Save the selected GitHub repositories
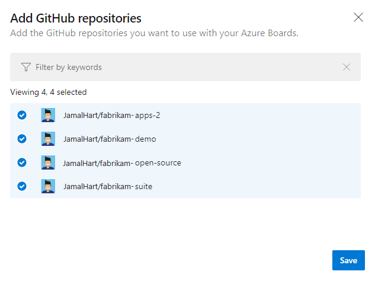 348,260
